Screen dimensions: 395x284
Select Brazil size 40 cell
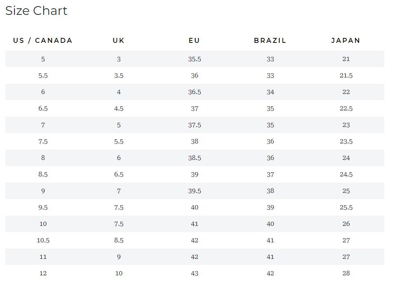coord(270,224)
